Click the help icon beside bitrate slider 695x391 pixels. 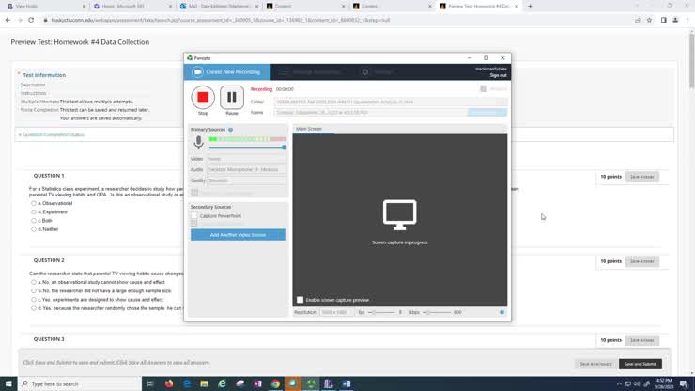click(502, 312)
